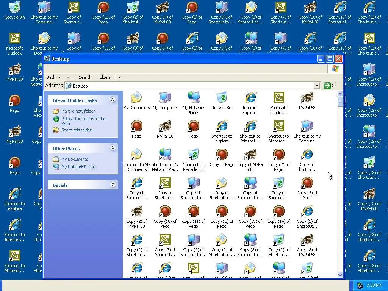Image resolution: width=388 pixels, height=291 pixels.
Task: Select the Copy (2) of MyPal 68 icon
Action: (136, 217)
